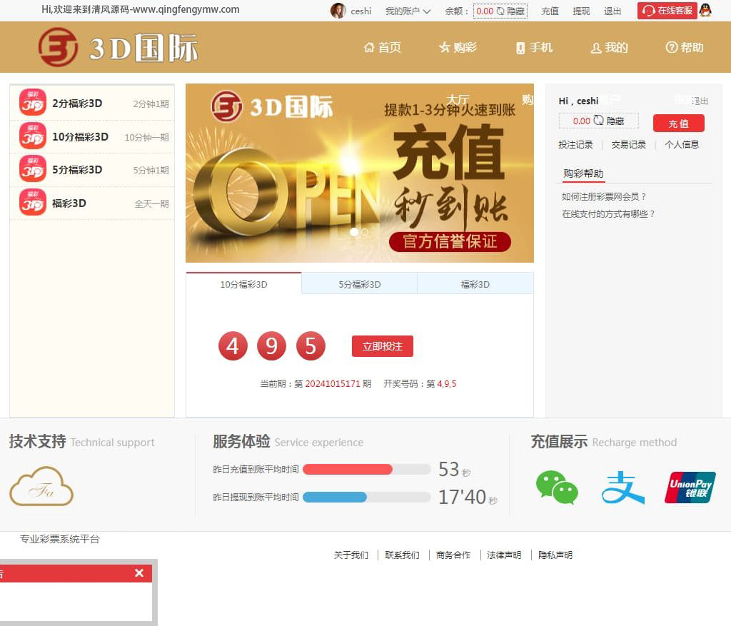Click the 立即投注 button
Viewport: 731px width, 626px height.
382,346
